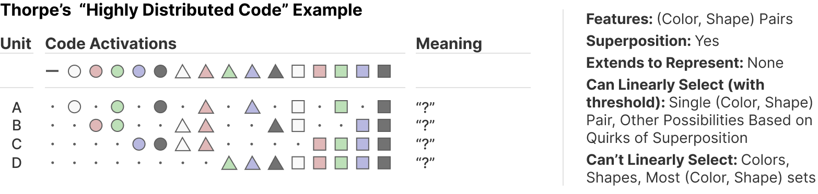
Task: Click the Meaning column header
Action: (449, 44)
